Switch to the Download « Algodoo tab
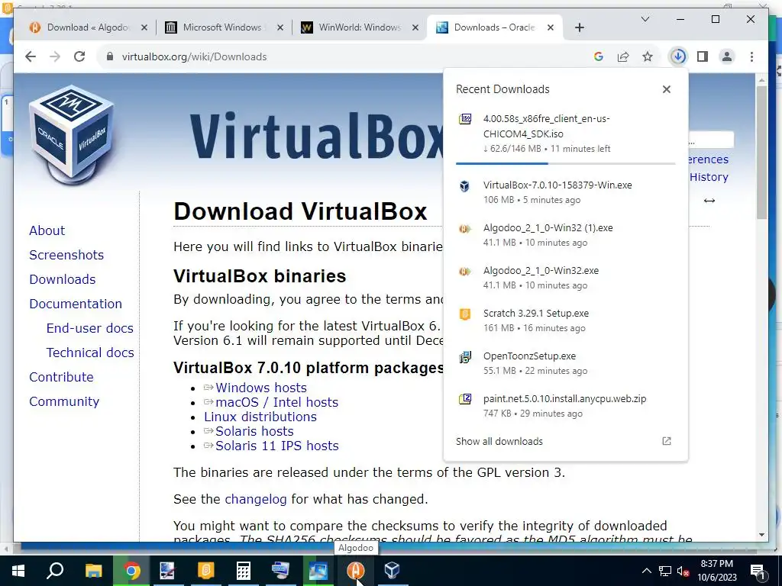The width and height of the screenshot is (782, 586). 87,27
